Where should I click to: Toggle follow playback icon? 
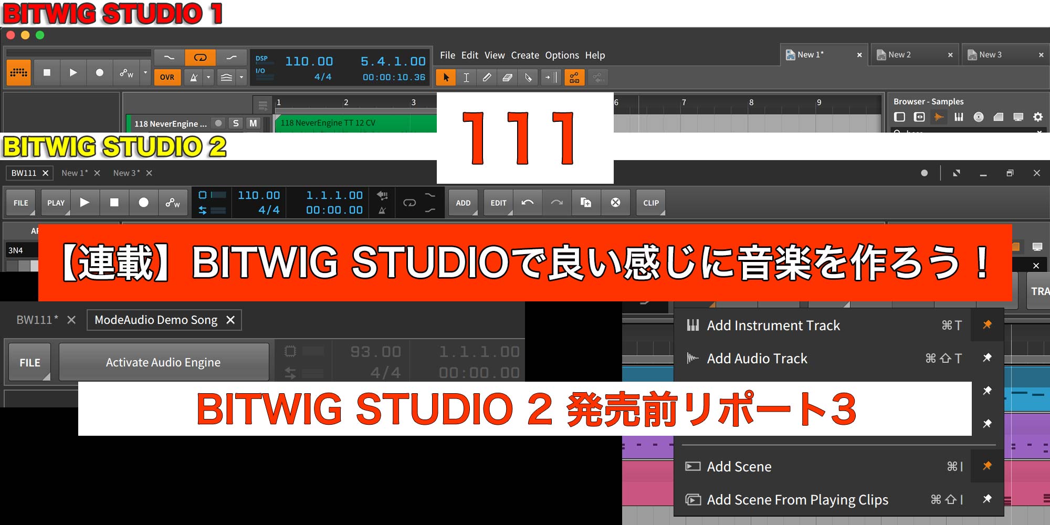551,78
